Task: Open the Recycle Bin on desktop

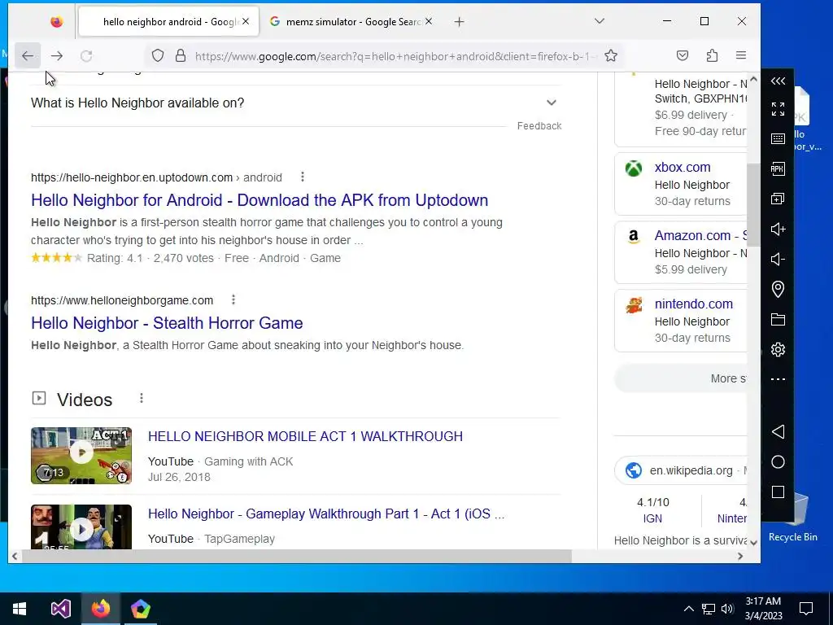Action: pos(800,518)
